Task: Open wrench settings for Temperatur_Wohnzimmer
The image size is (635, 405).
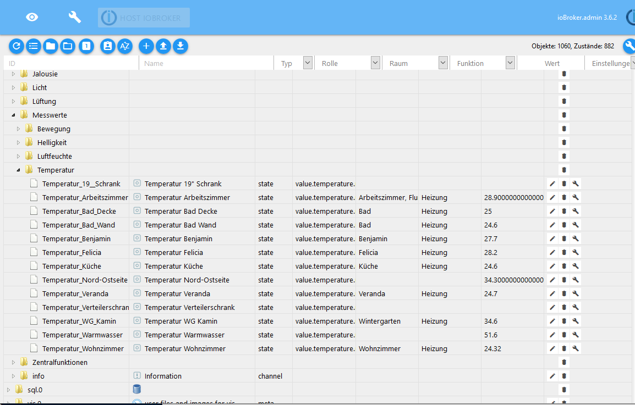Action: pyautogui.click(x=576, y=349)
